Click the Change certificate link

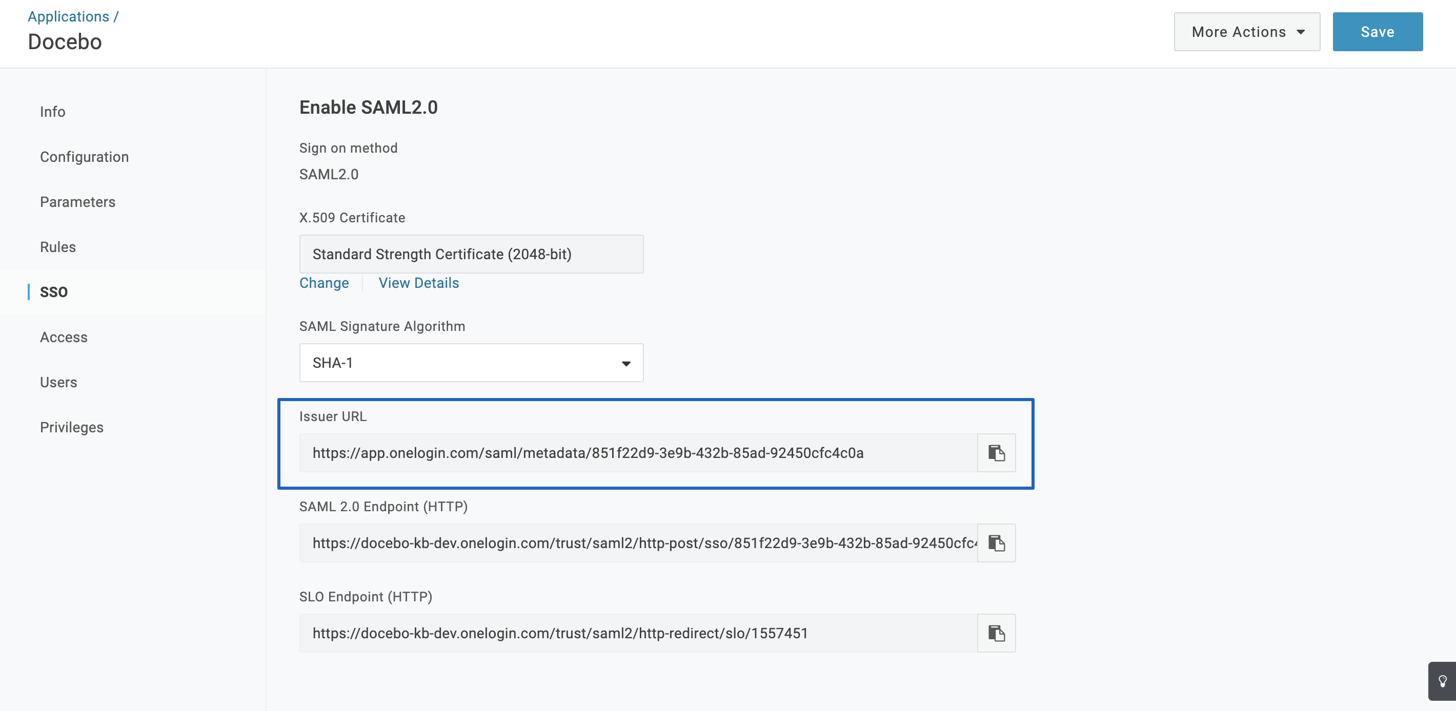pyautogui.click(x=324, y=283)
